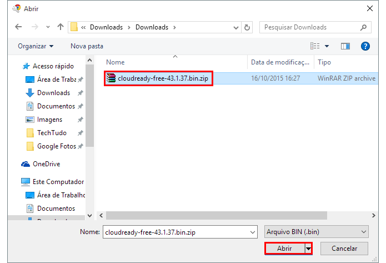Go back with the left arrow

[x=18, y=27]
